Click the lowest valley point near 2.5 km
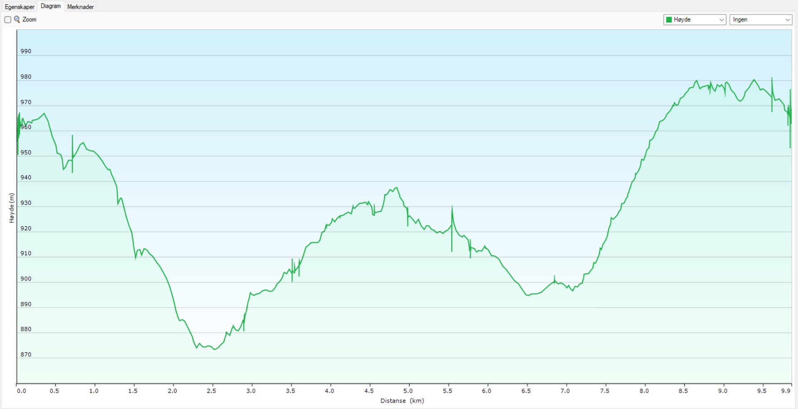This screenshot has height=409, width=798. pos(215,349)
